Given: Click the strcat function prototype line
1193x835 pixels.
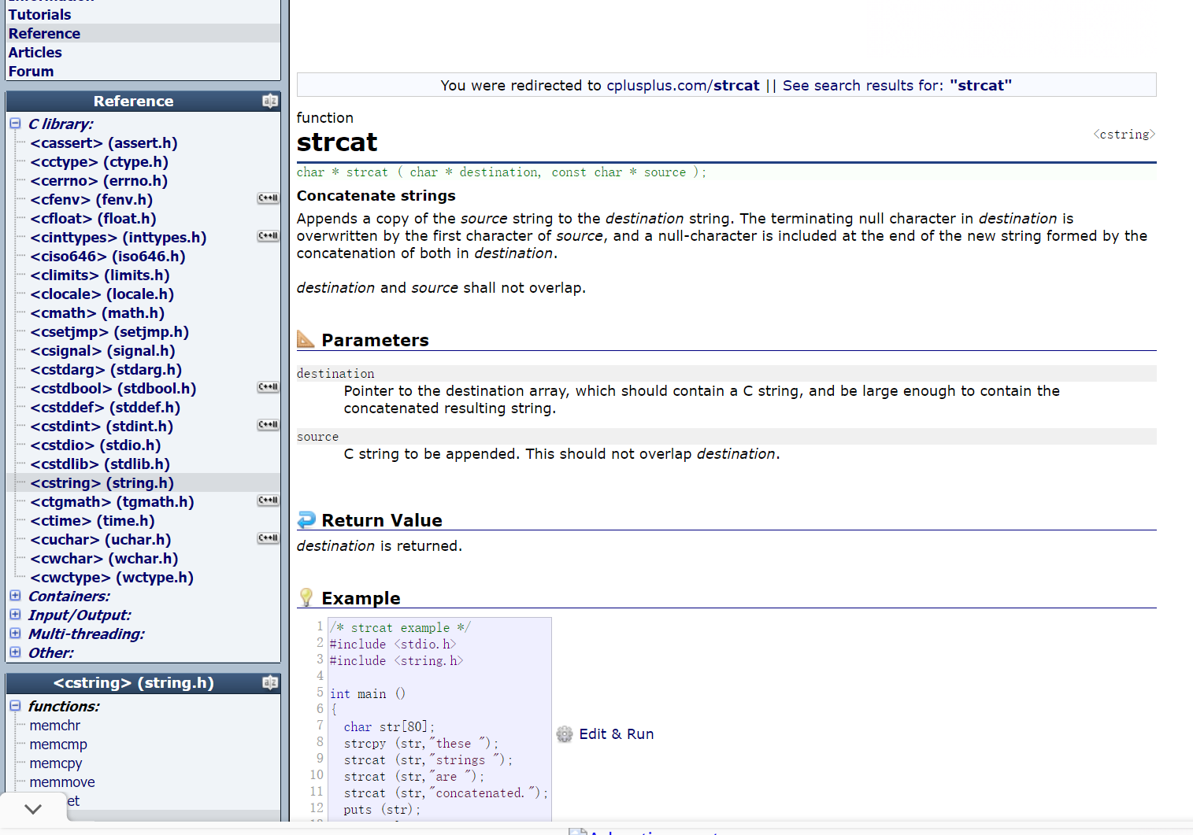Looking at the screenshot, I should (502, 172).
